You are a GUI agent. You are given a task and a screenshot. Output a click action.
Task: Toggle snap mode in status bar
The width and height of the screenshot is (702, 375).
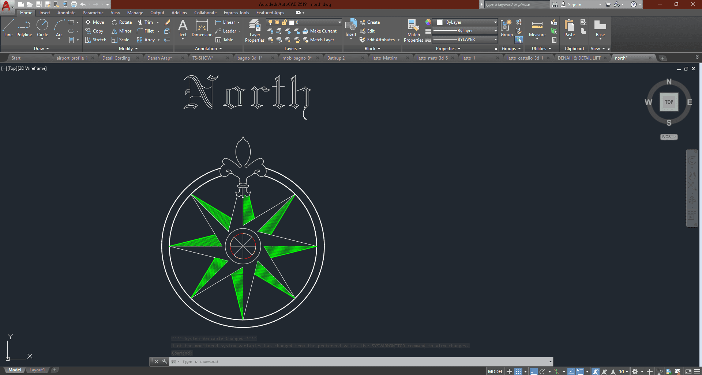[x=518, y=371]
